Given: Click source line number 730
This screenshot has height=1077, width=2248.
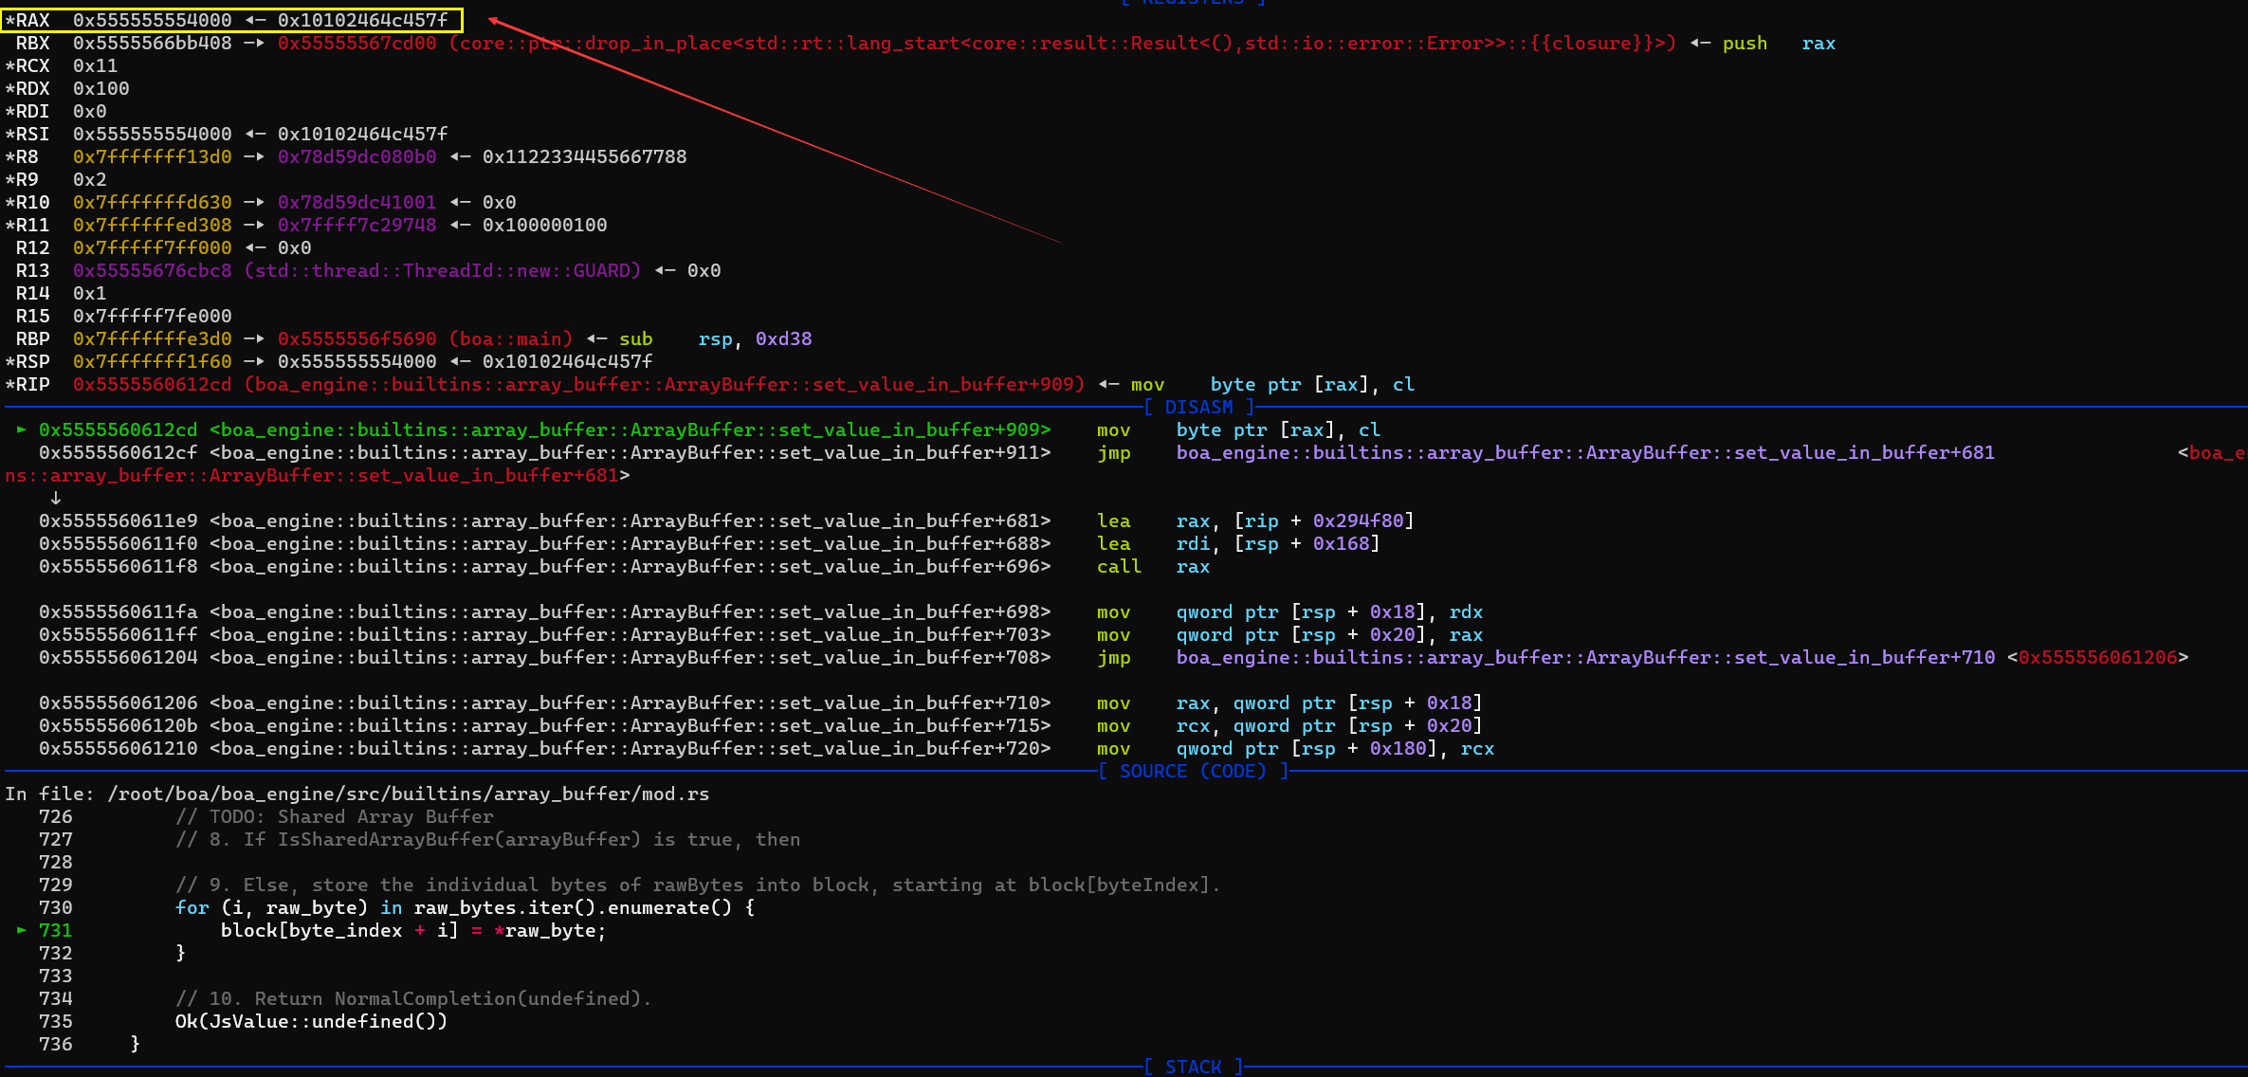Looking at the screenshot, I should tap(55, 908).
